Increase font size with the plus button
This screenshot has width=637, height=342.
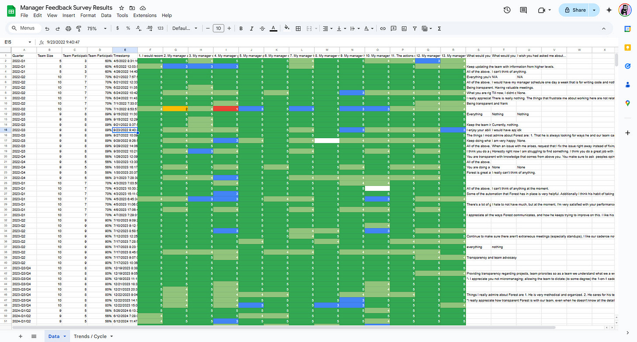[229, 28]
